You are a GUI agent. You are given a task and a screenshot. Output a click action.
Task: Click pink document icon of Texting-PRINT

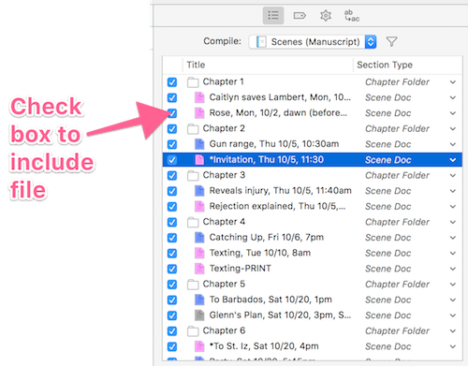click(x=199, y=269)
